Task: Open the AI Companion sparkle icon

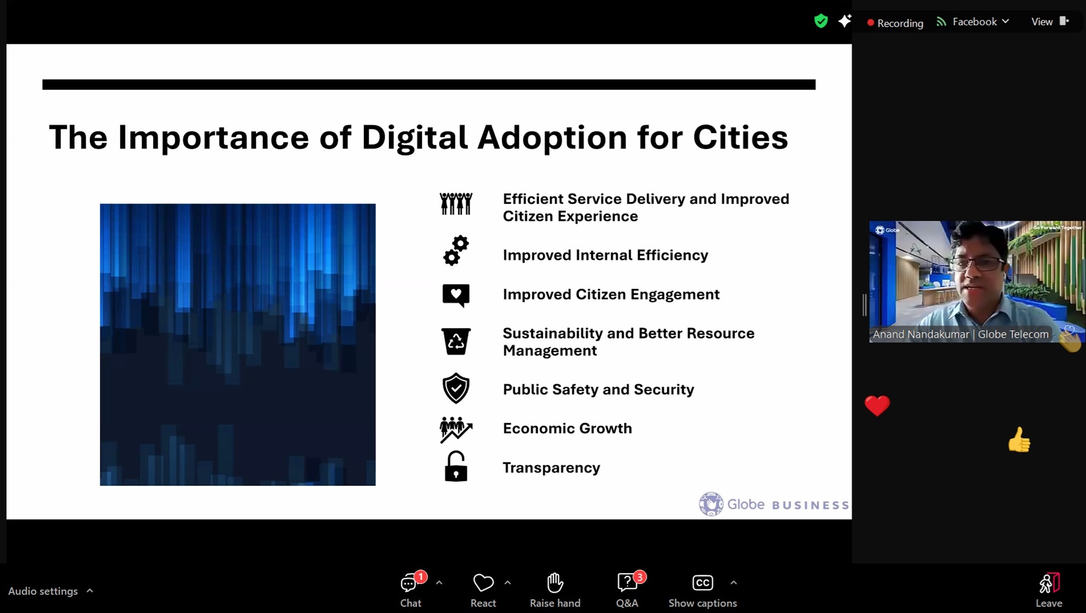Action: click(844, 21)
